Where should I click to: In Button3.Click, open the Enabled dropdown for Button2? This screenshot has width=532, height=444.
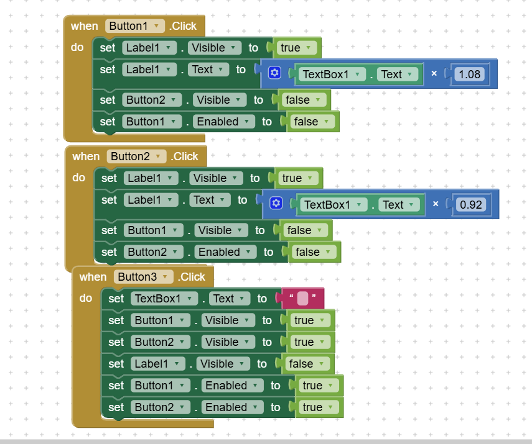233,407
